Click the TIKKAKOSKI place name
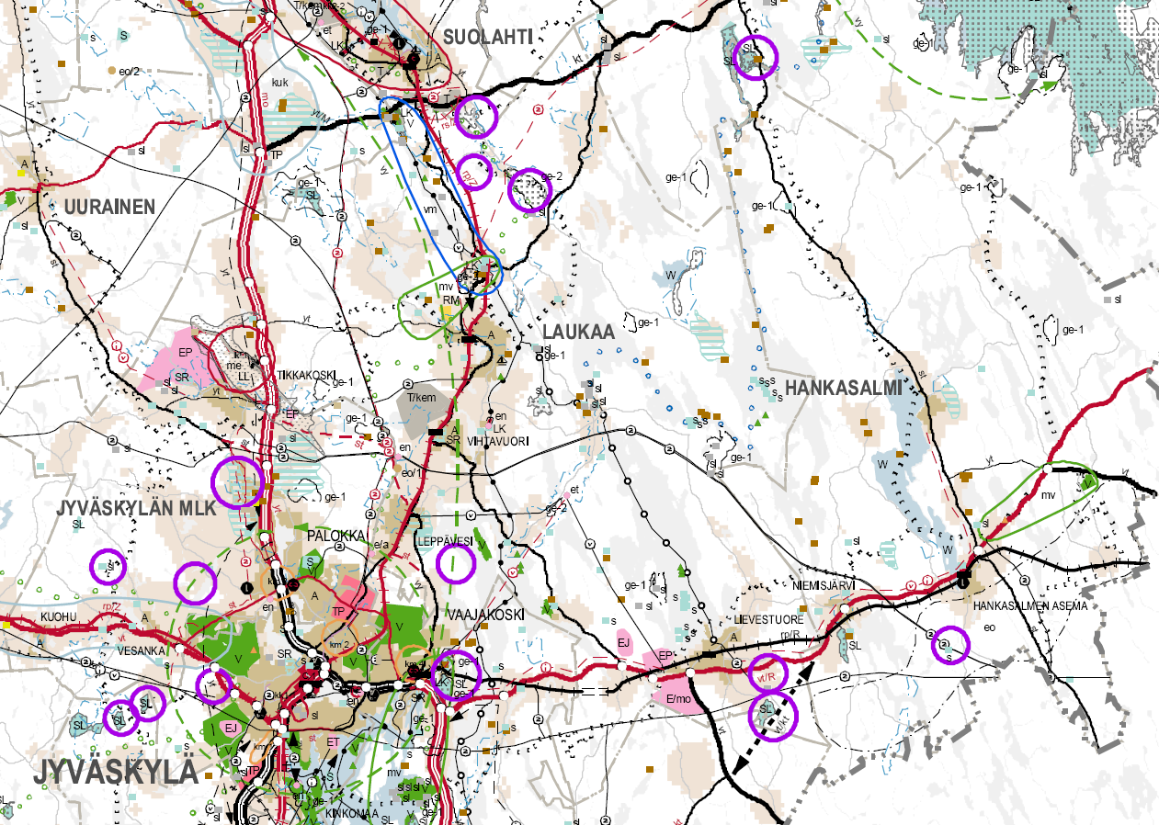Screen dimensions: 1159x825 coord(304,376)
